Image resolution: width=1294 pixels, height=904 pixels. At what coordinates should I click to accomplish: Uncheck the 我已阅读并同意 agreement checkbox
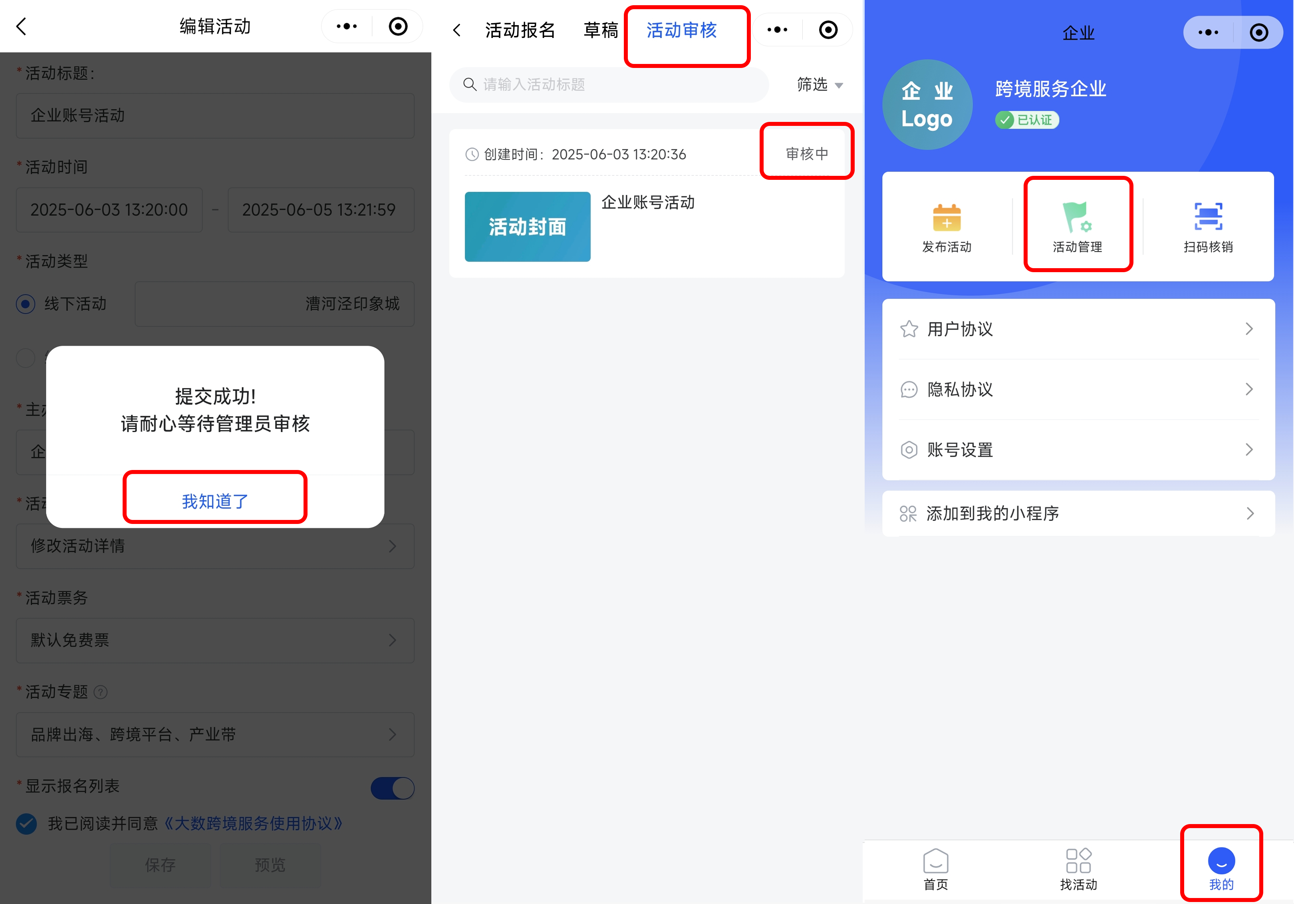tap(26, 824)
